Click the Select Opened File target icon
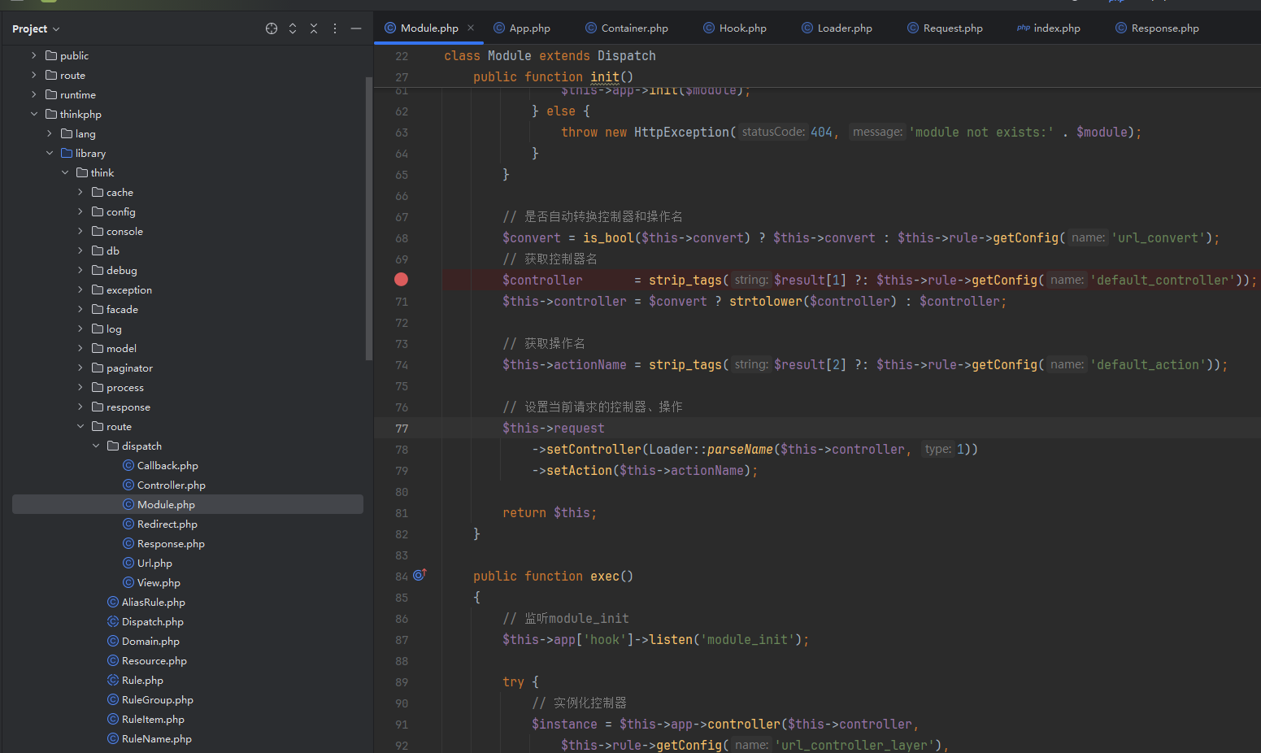The image size is (1261, 753). pyautogui.click(x=272, y=28)
